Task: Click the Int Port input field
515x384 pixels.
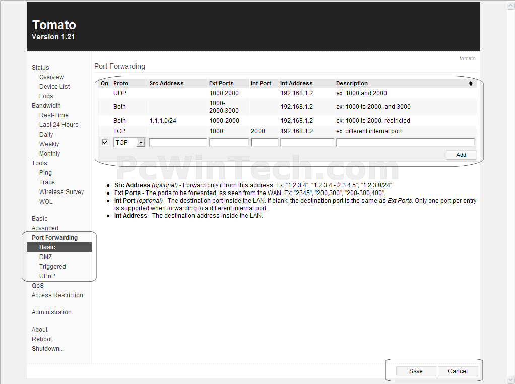Action: point(265,142)
